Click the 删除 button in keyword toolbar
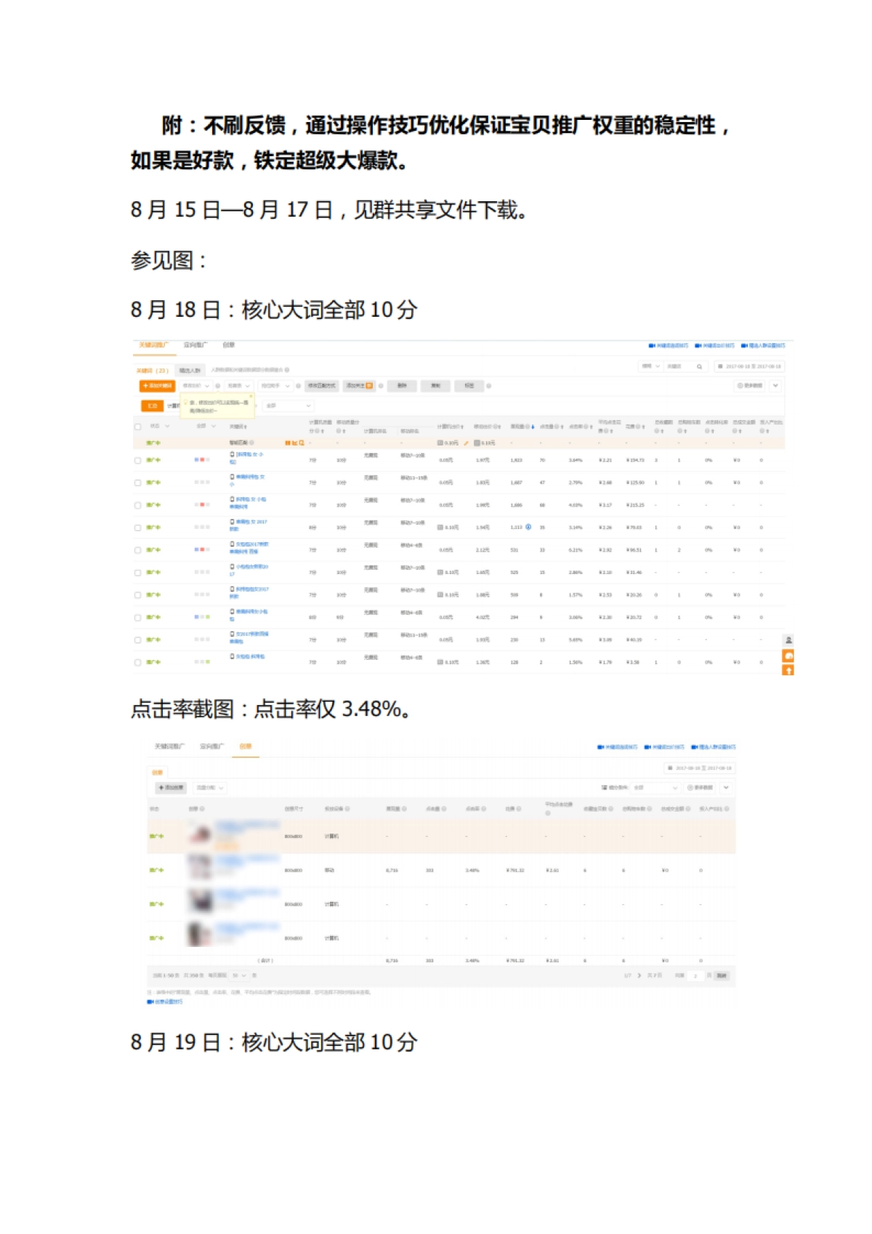Viewport: 872px width, 1234px height. pyautogui.click(x=402, y=386)
